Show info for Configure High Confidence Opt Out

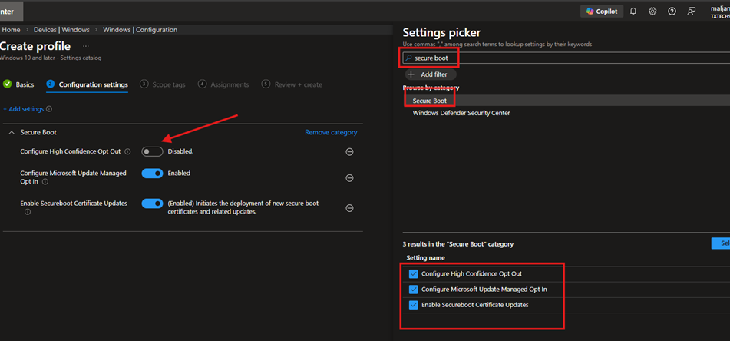(x=127, y=152)
